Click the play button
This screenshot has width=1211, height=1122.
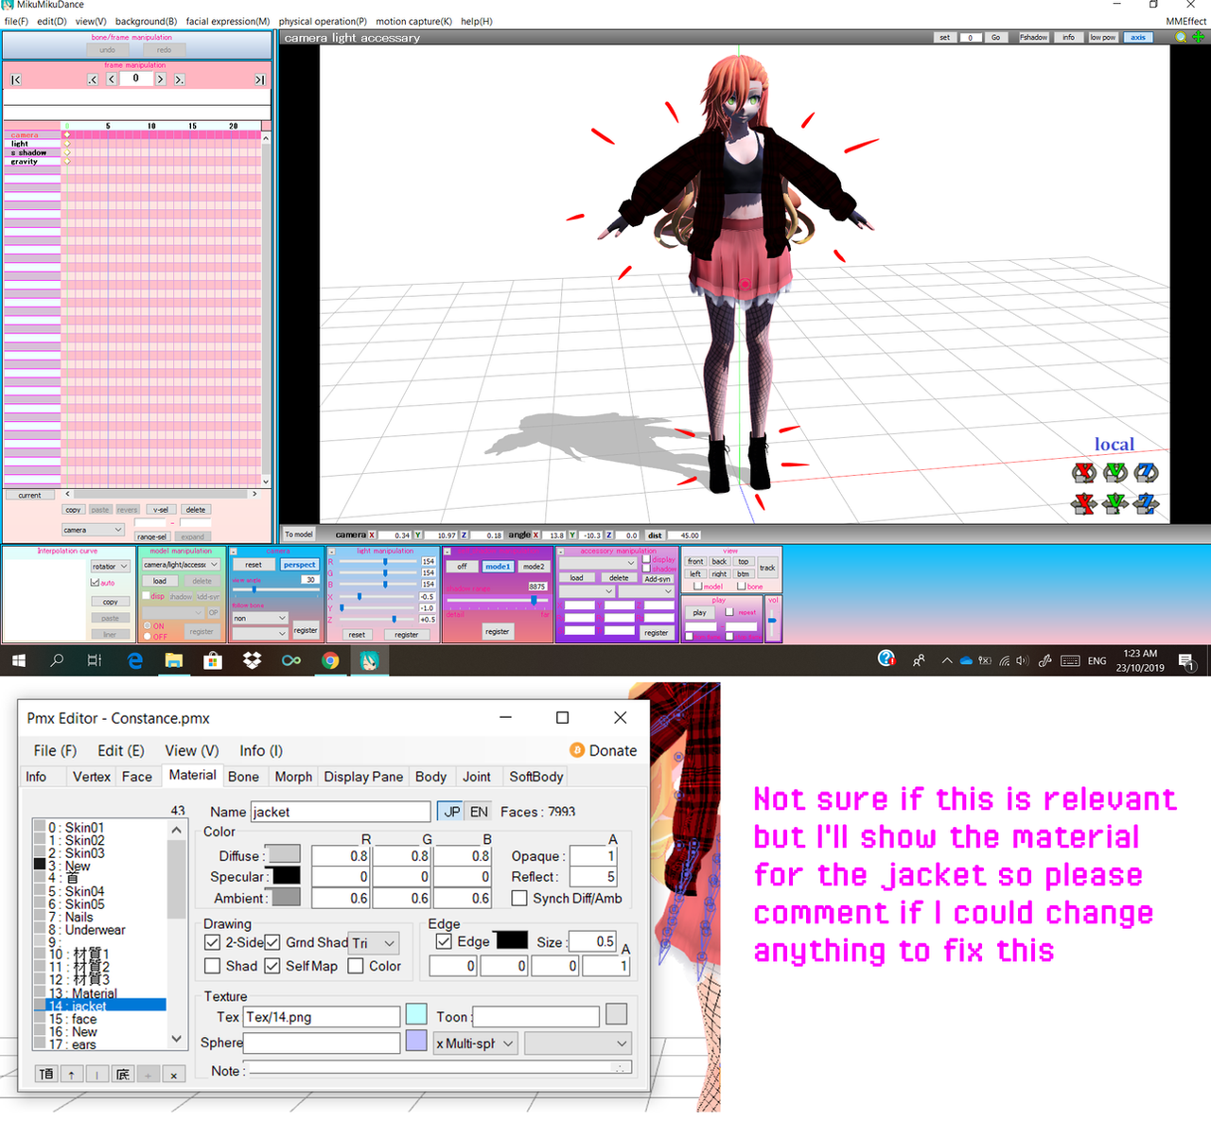[x=699, y=612]
